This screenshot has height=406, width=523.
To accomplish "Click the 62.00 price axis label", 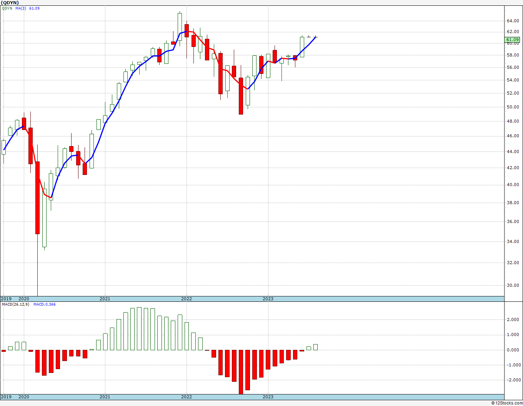I will pyautogui.click(x=513, y=32).
